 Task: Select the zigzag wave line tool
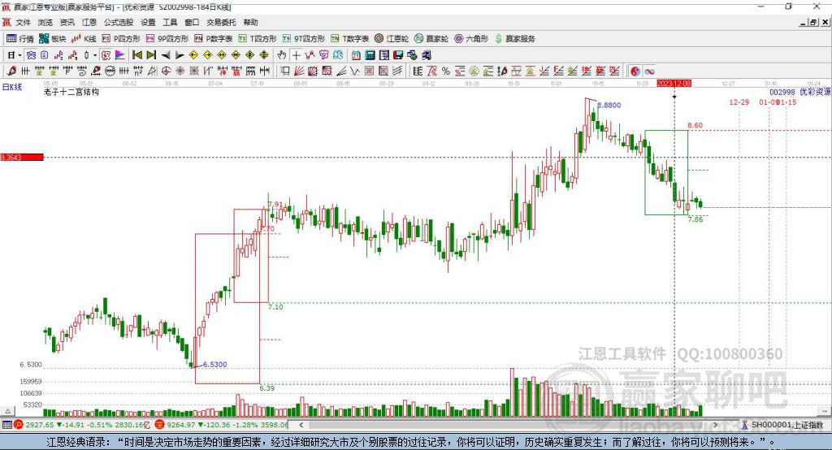tap(355, 71)
